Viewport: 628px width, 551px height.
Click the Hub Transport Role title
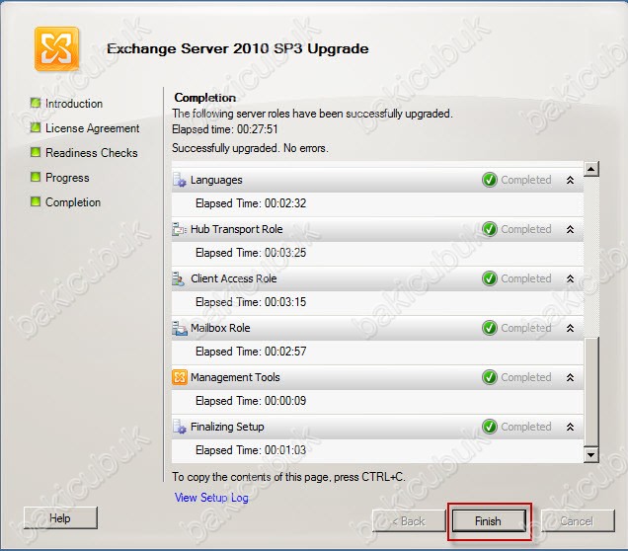(237, 229)
